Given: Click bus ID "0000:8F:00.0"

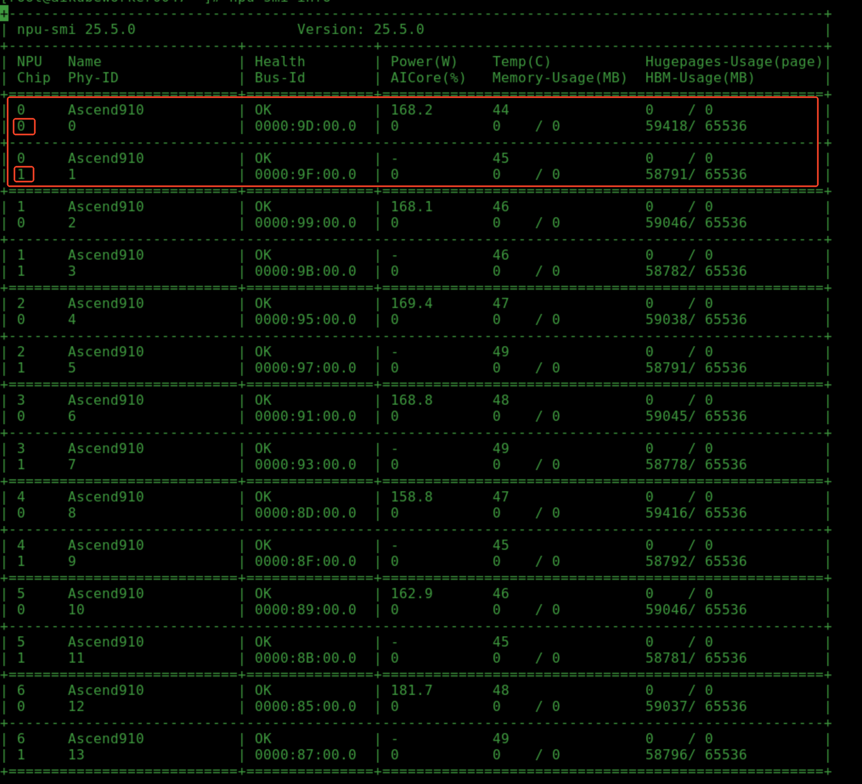Looking at the screenshot, I should 305,561.
